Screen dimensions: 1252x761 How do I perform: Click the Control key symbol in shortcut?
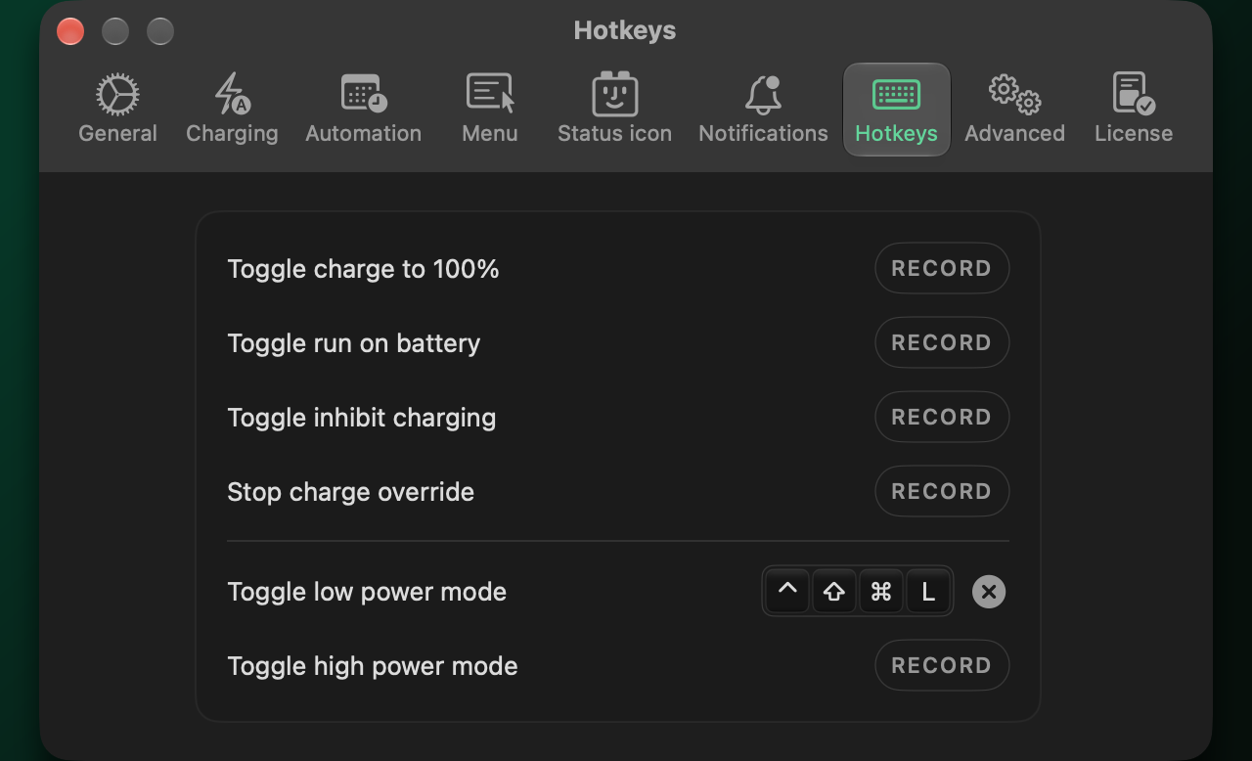point(787,591)
